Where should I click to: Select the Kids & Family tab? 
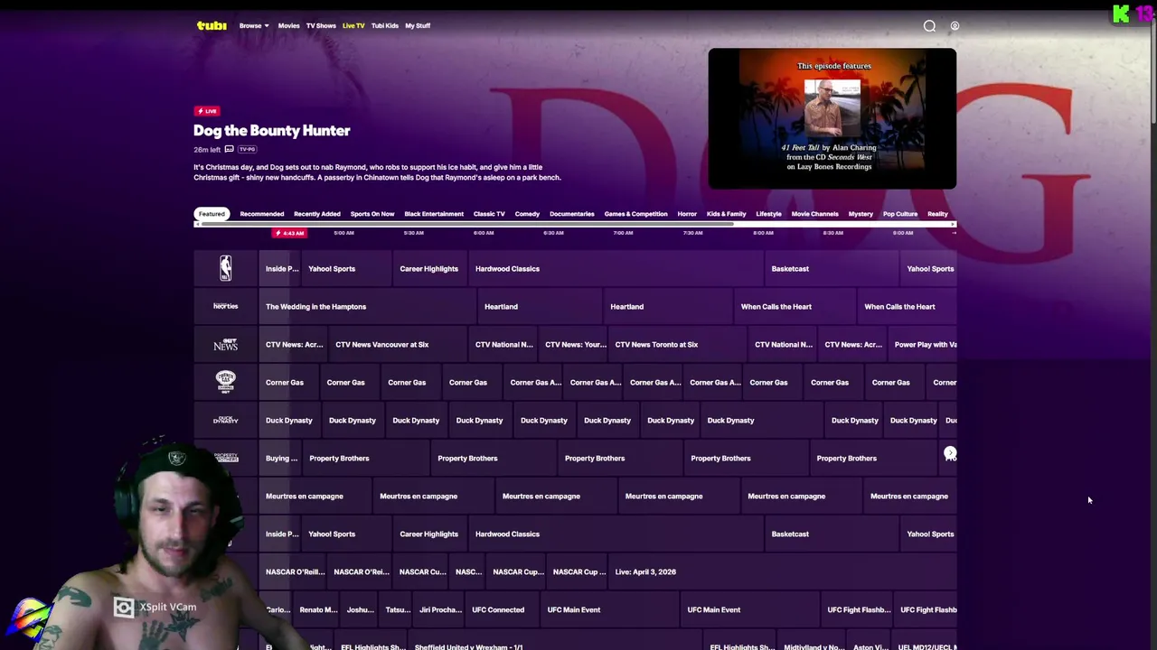pyautogui.click(x=726, y=214)
